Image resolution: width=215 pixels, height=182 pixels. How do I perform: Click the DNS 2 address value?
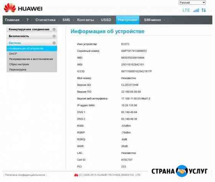click(129, 119)
